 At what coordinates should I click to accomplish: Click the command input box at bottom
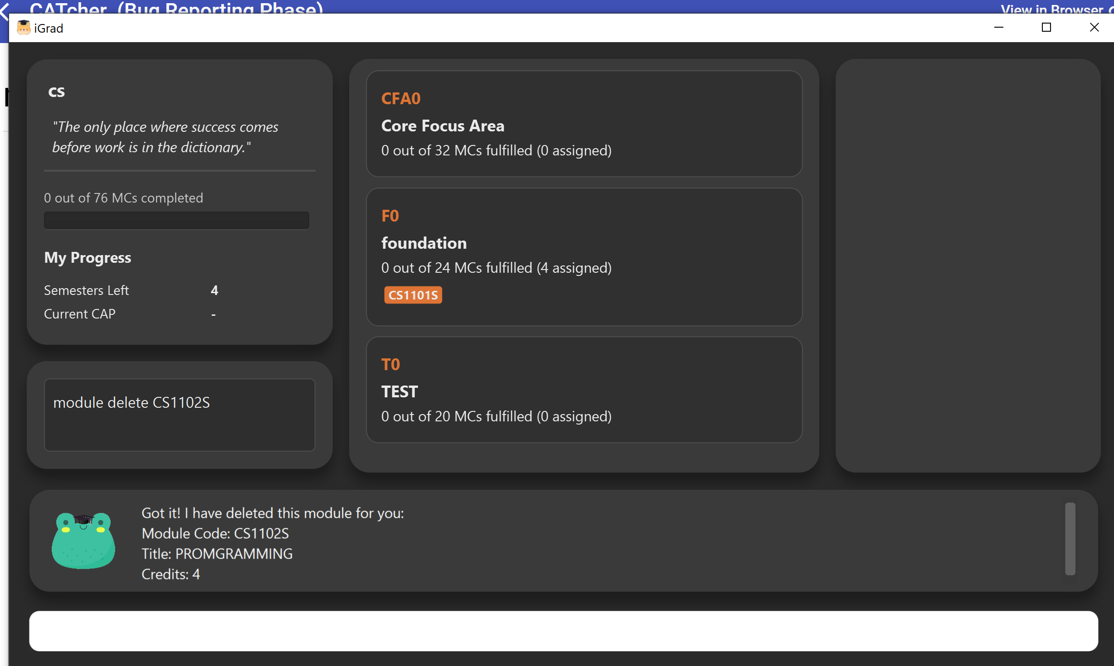(x=563, y=631)
